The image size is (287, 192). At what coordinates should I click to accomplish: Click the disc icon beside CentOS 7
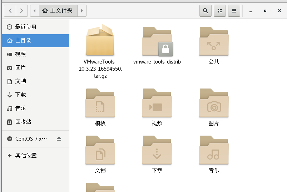(10, 139)
